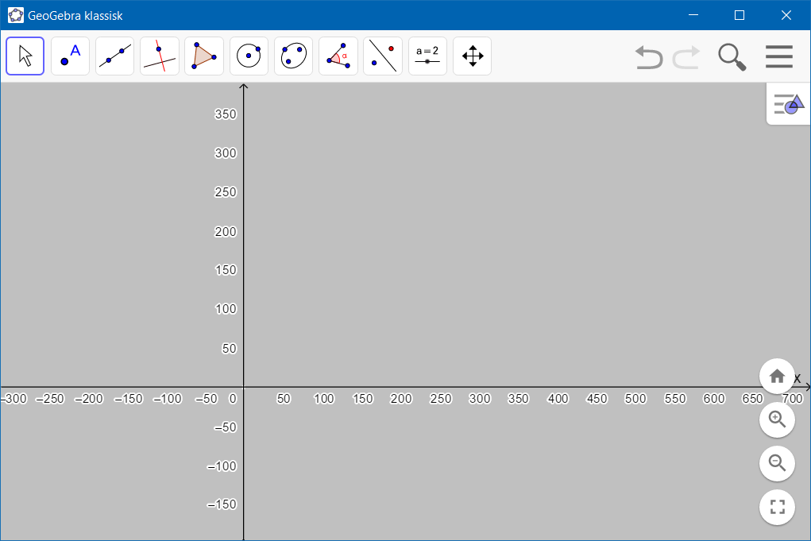Viewport: 811px width, 541px height.
Task: Open the main hamburger menu
Action: 778,56
